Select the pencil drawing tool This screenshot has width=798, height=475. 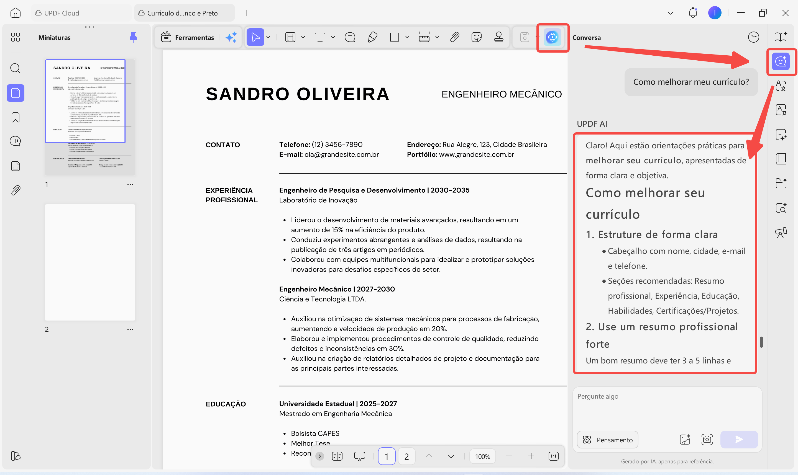[x=372, y=37]
